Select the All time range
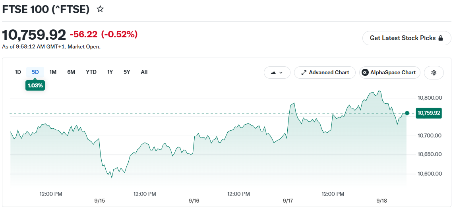This screenshot has height=207, width=453. [144, 72]
